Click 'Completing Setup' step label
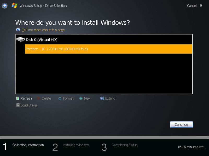Viewport: 209px width, 156px height. point(125,145)
